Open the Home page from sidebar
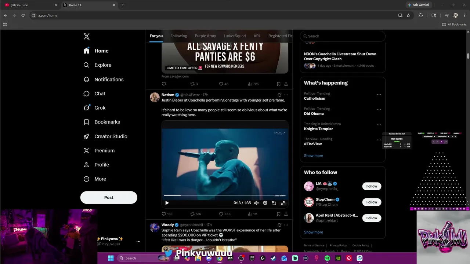Screen dimensions: 470x264 pos(96,51)
